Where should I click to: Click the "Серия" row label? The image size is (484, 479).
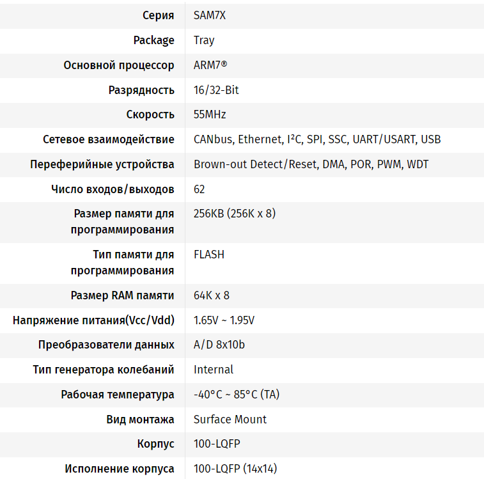158,15
